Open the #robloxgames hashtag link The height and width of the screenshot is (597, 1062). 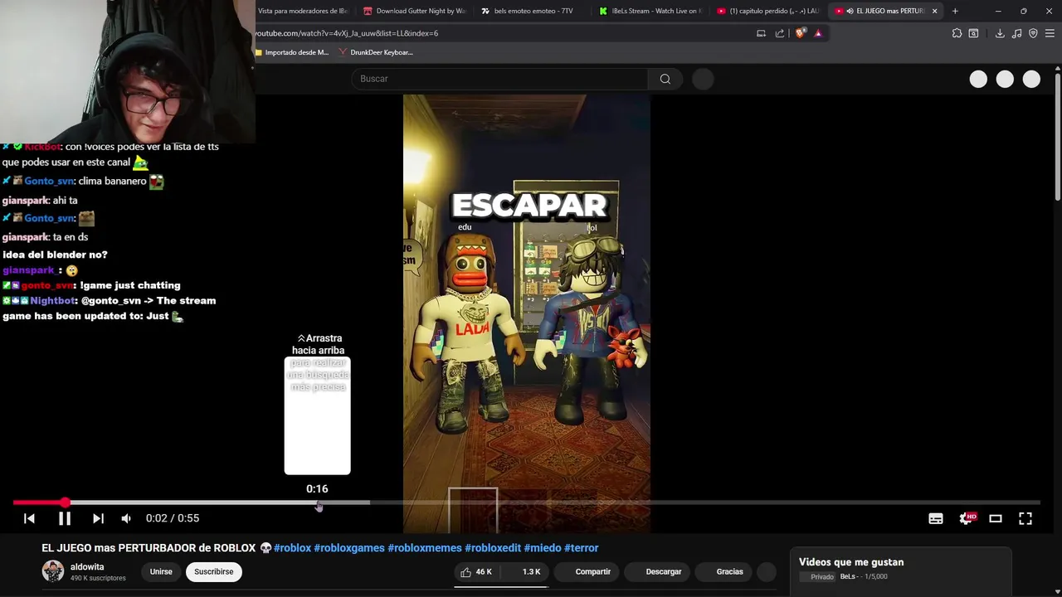349,548
